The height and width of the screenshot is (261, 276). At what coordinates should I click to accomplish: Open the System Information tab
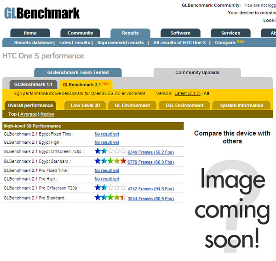[241, 105]
